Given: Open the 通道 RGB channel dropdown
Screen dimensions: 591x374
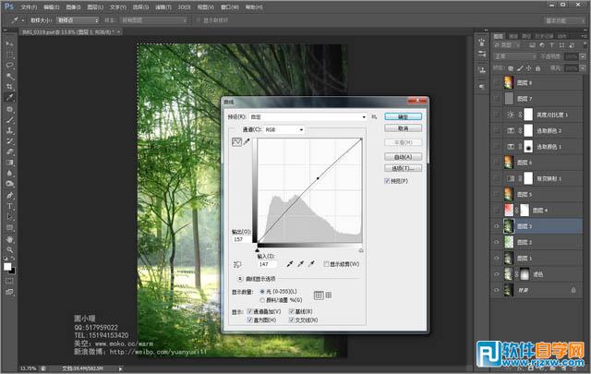Looking at the screenshot, I should (283, 129).
